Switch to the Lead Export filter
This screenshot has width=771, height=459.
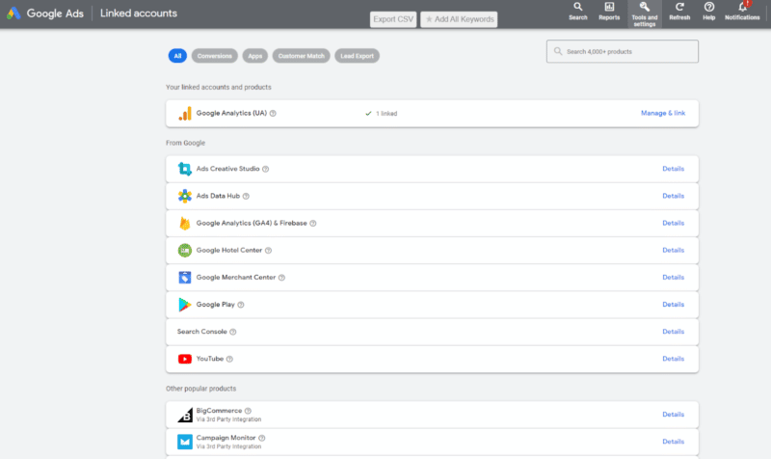click(x=358, y=56)
